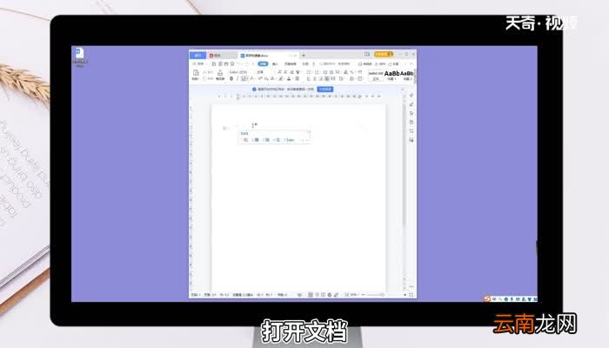Viewport: 609px width, 348px height.
Task: Click the Copy icon below Cut
Action: 204,78
